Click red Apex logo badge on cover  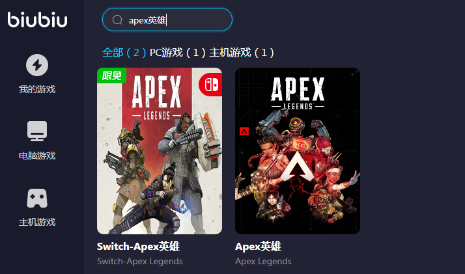(x=244, y=131)
